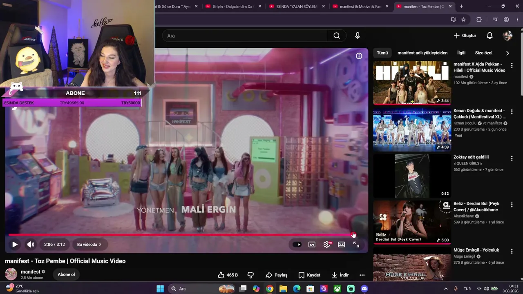The width and height of the screenshot is (523, 294).
Task: Open Discord from the taskbar
Action: point(364,289)
